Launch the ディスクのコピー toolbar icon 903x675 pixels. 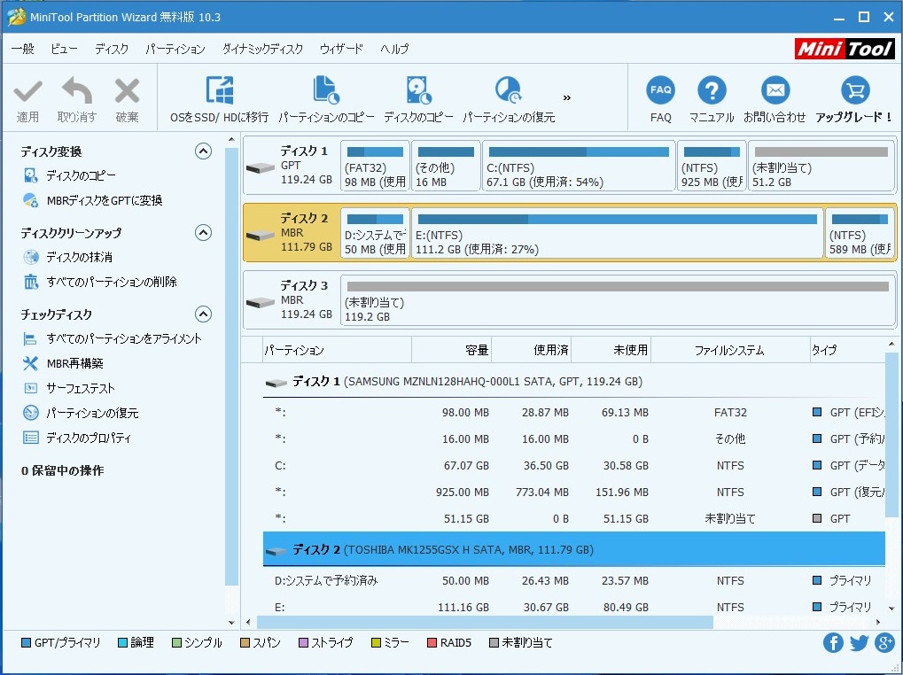tap(418, 91)
